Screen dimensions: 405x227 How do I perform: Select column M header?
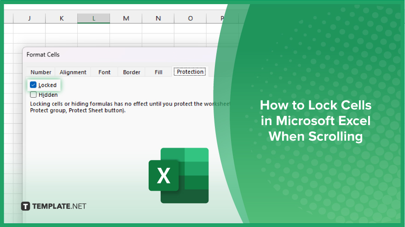click(126, 18)
